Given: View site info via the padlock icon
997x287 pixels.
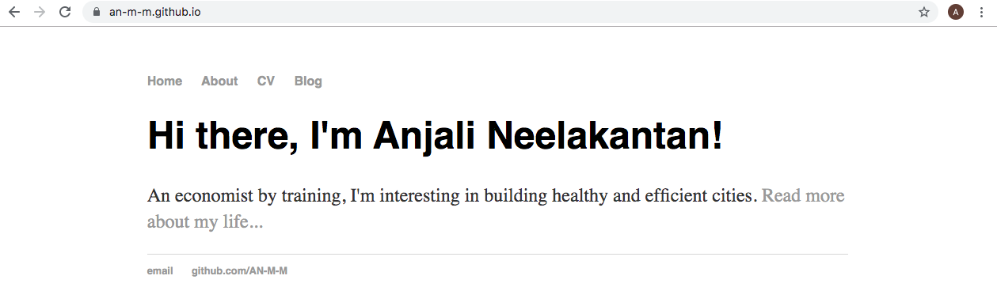Looking at the screenshot, I should (97, 12).
